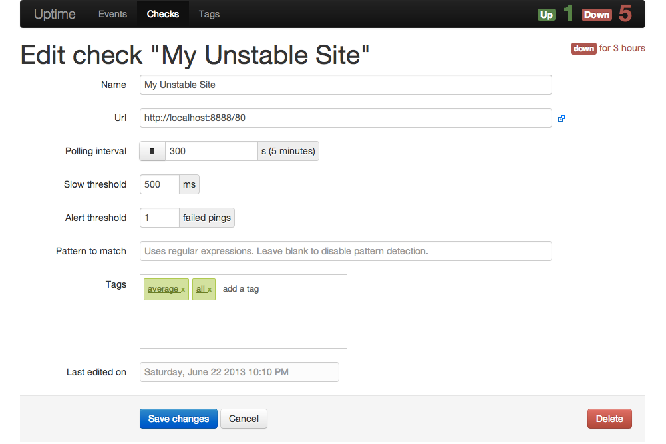The width and height of the screenshot is (666, 444).
Task: Go to the Tags tab
Action: coord(209,14)
